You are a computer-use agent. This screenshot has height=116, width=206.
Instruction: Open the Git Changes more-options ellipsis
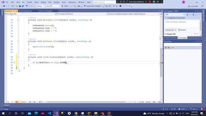point(200,15)
